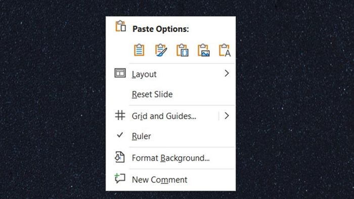
Task: Click the New Comment speech bubble icon
Action: click(120, 178)
